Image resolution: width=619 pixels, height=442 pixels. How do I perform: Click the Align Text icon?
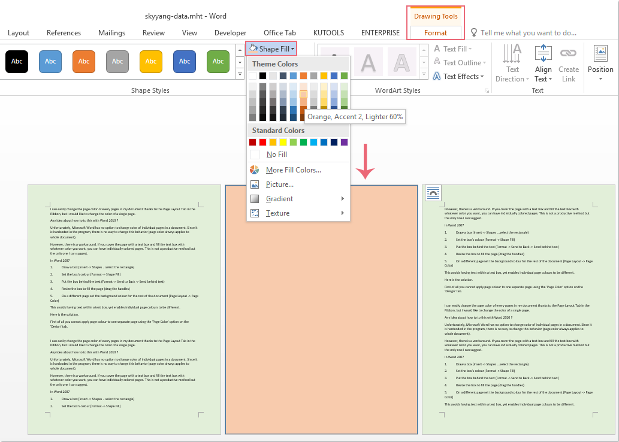pyautogui.click(x=543, y=53)
